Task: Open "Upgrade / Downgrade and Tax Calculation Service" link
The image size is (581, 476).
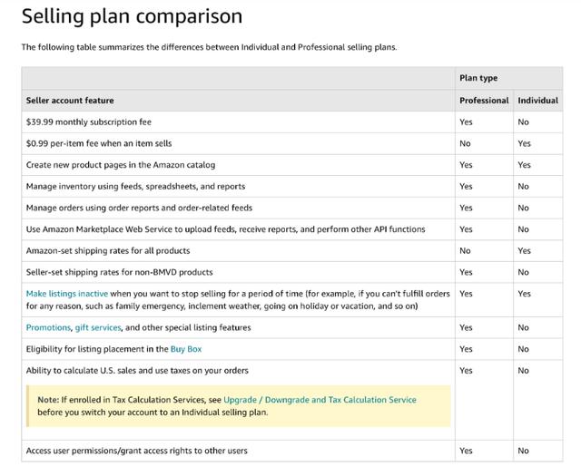Action: point(320,400)
